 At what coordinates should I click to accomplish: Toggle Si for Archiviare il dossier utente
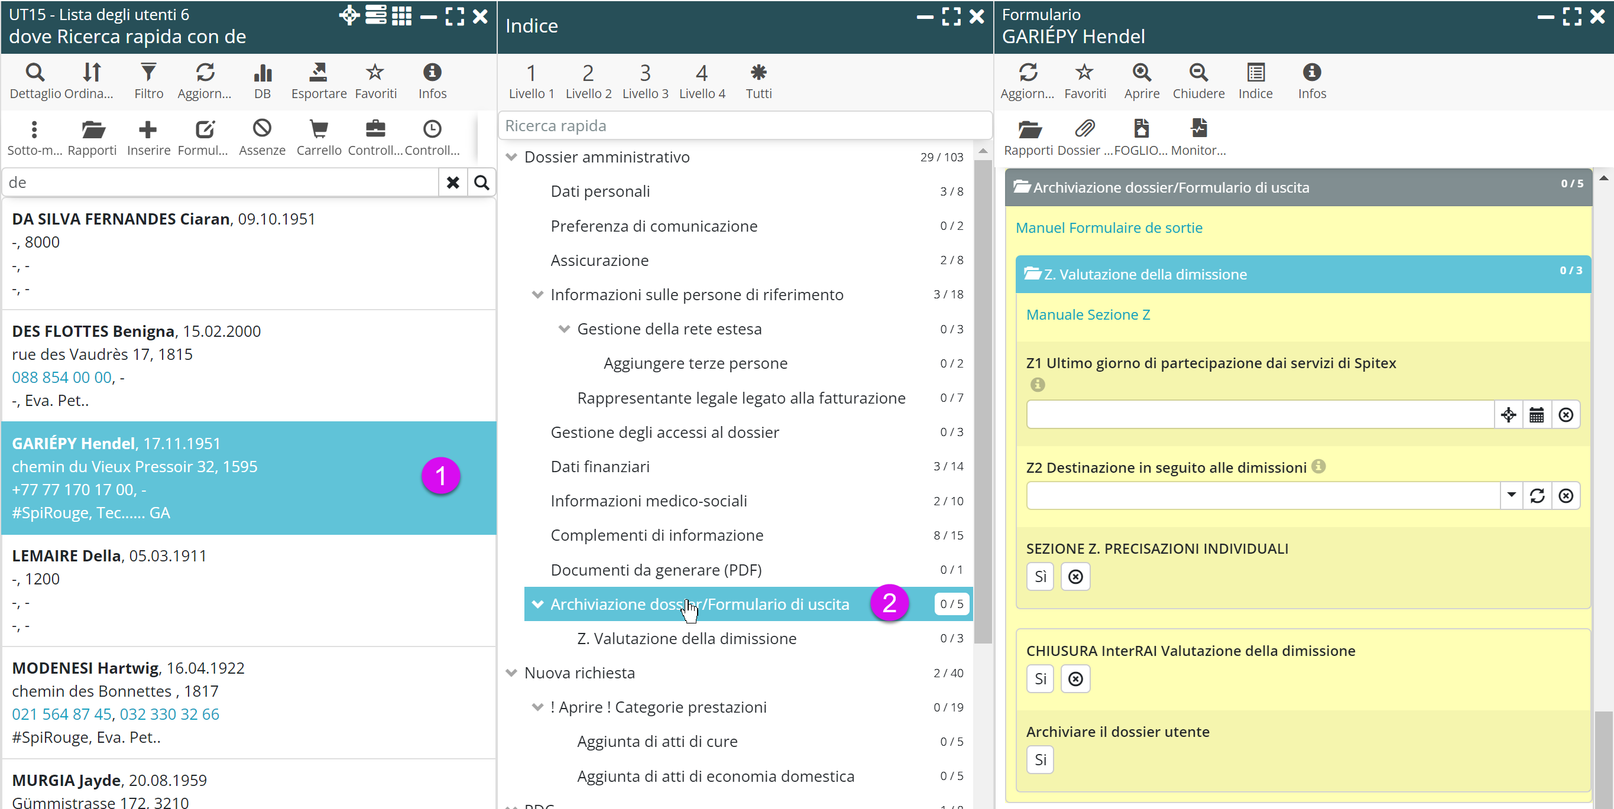[1040, 759]
